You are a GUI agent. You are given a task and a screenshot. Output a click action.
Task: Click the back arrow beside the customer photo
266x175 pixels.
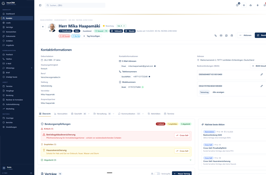pos(43,27)
